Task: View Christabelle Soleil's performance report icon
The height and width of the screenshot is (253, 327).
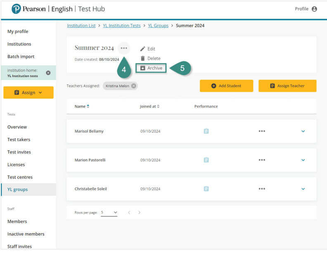Action: tap(206, 189)
